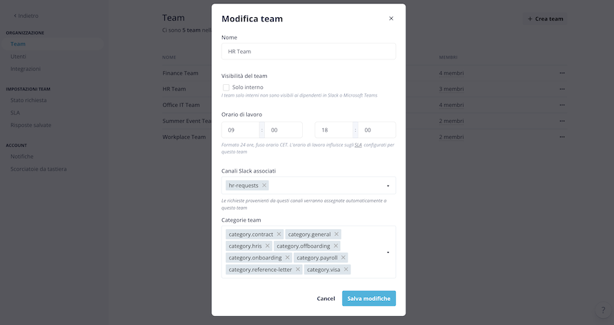Save changes with Salva modifiche
The width and height of the screenshot is (614, 325).
point(369,298)
